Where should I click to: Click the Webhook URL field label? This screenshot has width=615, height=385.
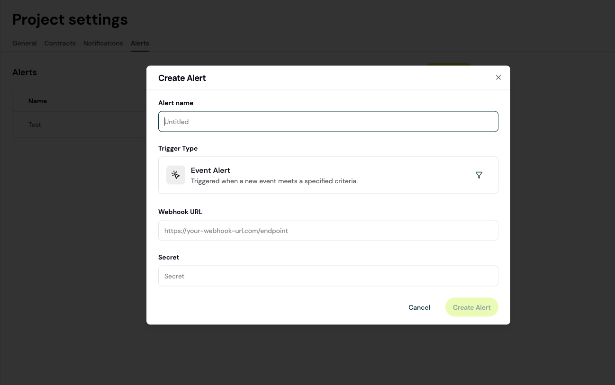tap(180, 212)
